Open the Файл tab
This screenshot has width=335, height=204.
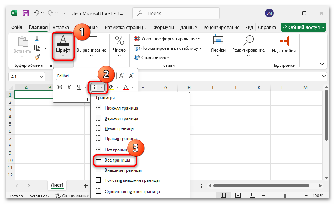[x=17, y=27]
